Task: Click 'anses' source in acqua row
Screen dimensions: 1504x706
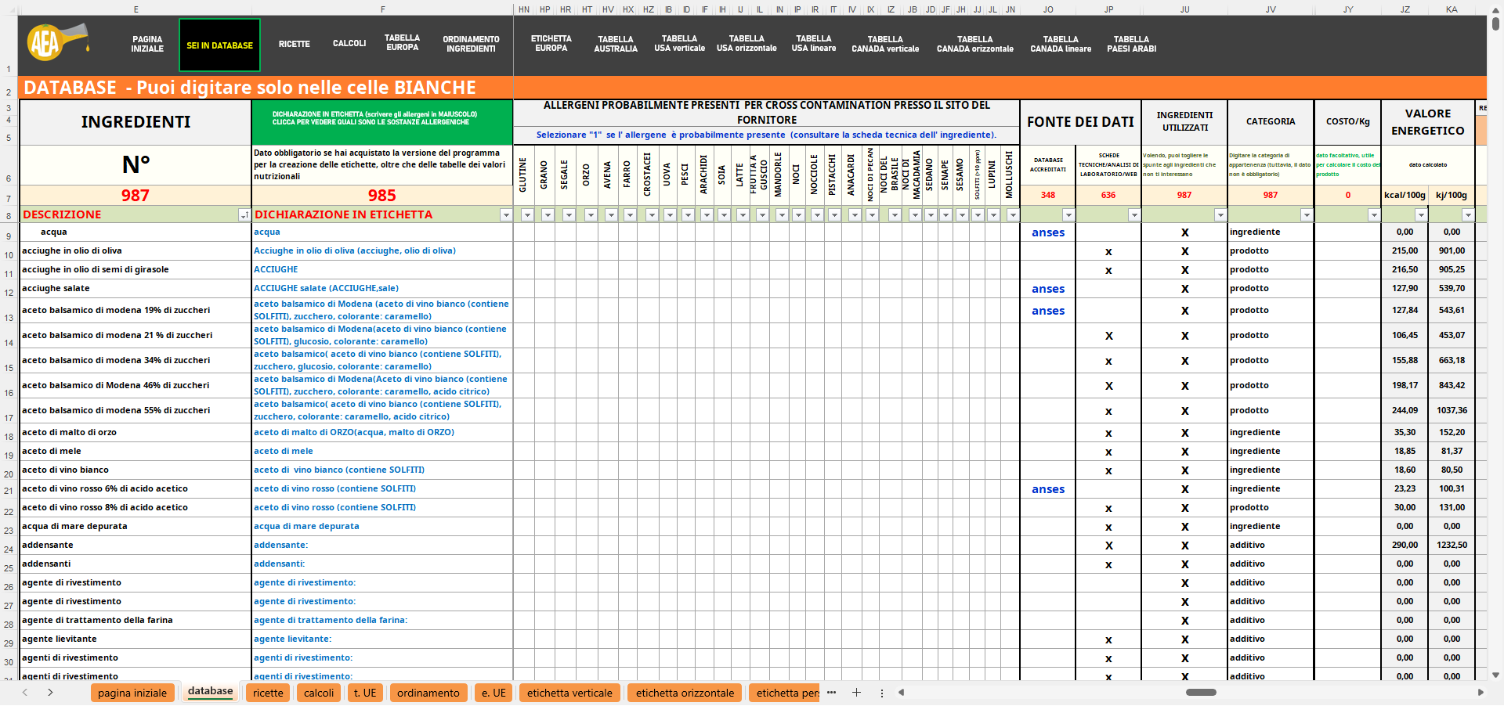Action: click(x=1048, y=232)
